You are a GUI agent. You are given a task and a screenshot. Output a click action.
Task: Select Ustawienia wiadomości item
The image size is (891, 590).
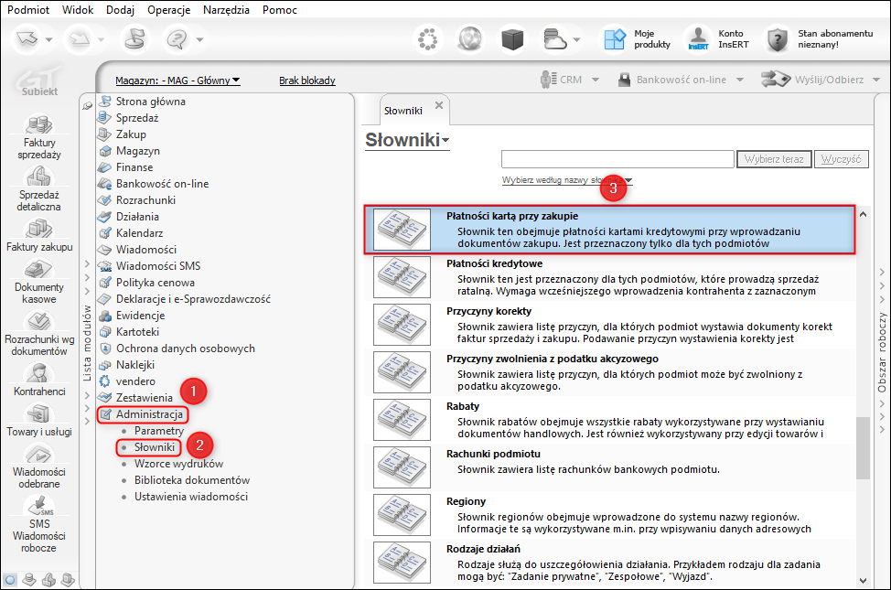coord(191,497)
